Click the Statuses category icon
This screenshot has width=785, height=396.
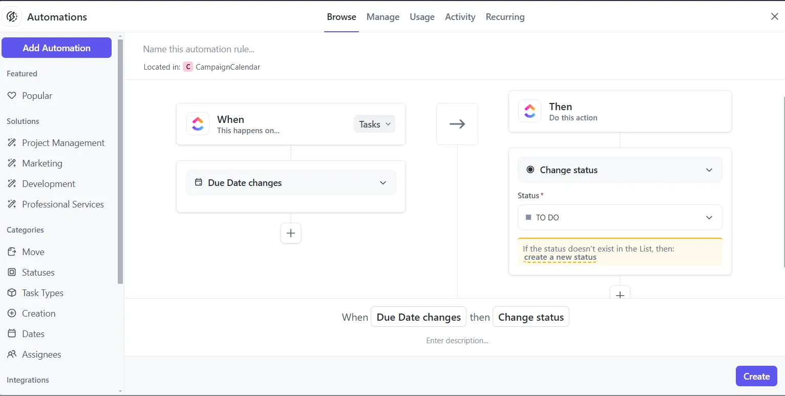point(12,273)
